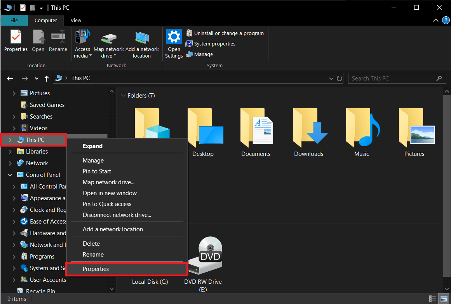Viewport: 451px width, 304px height.
Task: Collapse the Control Panel tree node
Action: (10, 175)
